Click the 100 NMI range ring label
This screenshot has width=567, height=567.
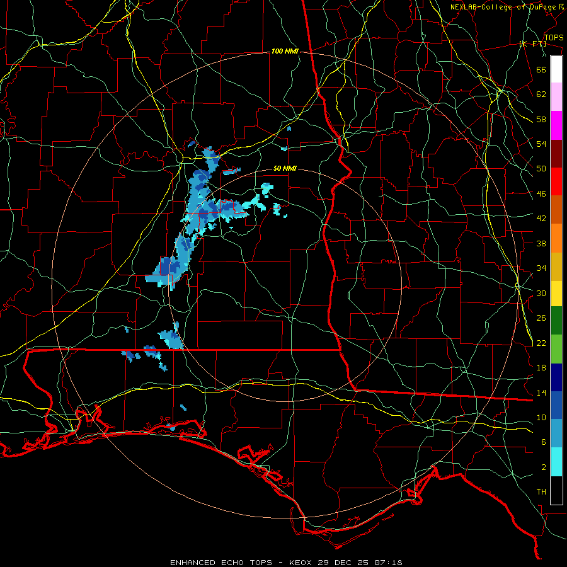[285, 52]
